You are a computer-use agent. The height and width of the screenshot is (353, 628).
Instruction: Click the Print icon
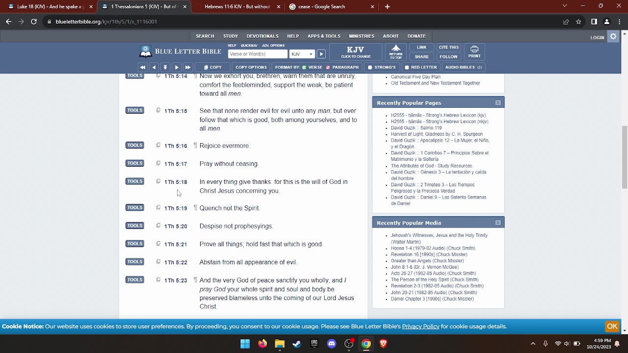coord(474,51)
